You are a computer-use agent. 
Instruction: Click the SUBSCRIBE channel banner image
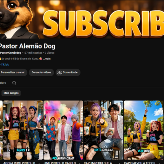82,19
